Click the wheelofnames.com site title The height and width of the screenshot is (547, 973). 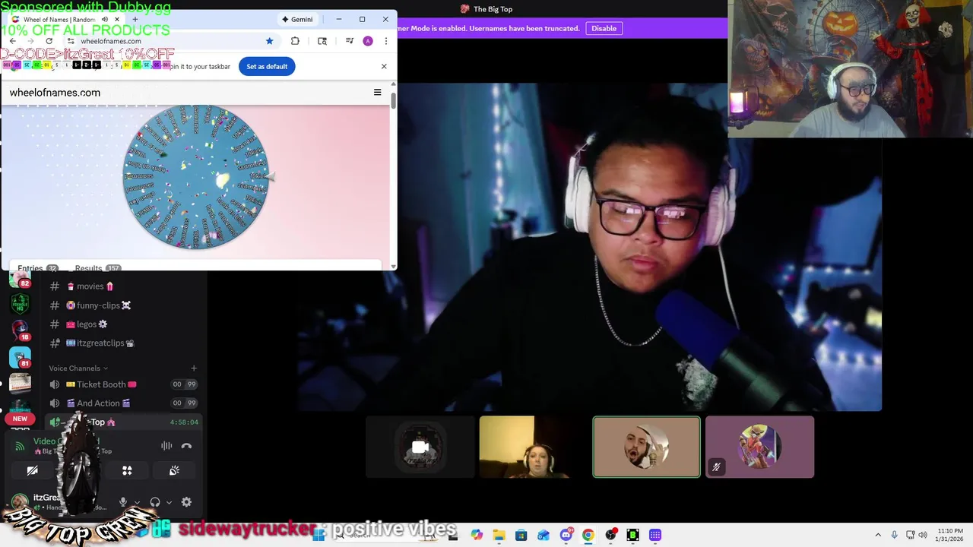coord(55,93)
